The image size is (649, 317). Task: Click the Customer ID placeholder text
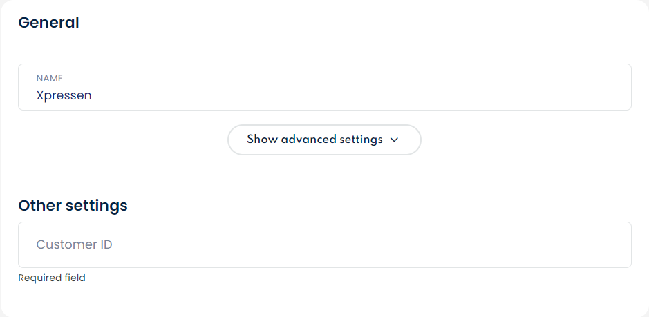tap(74, 244)
